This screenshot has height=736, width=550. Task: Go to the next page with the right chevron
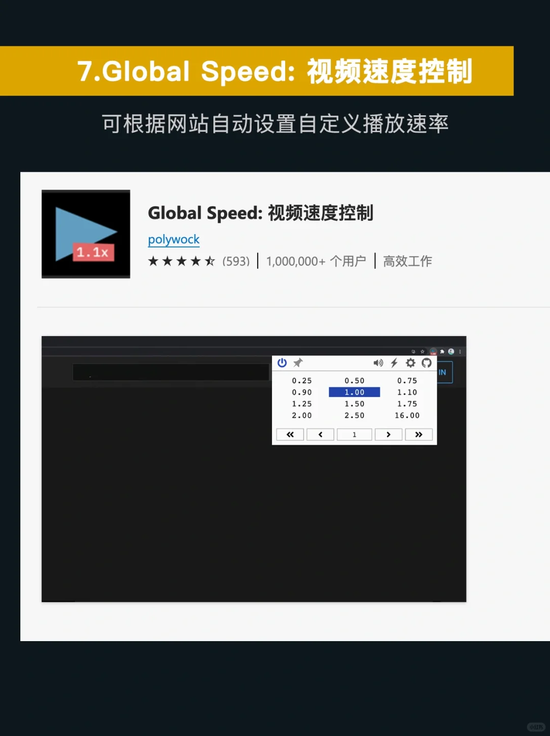(389, 435)
